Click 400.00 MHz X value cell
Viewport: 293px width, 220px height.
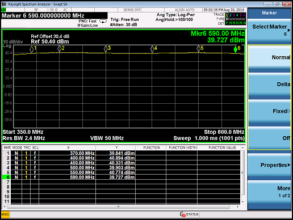(x=68, y=158)
